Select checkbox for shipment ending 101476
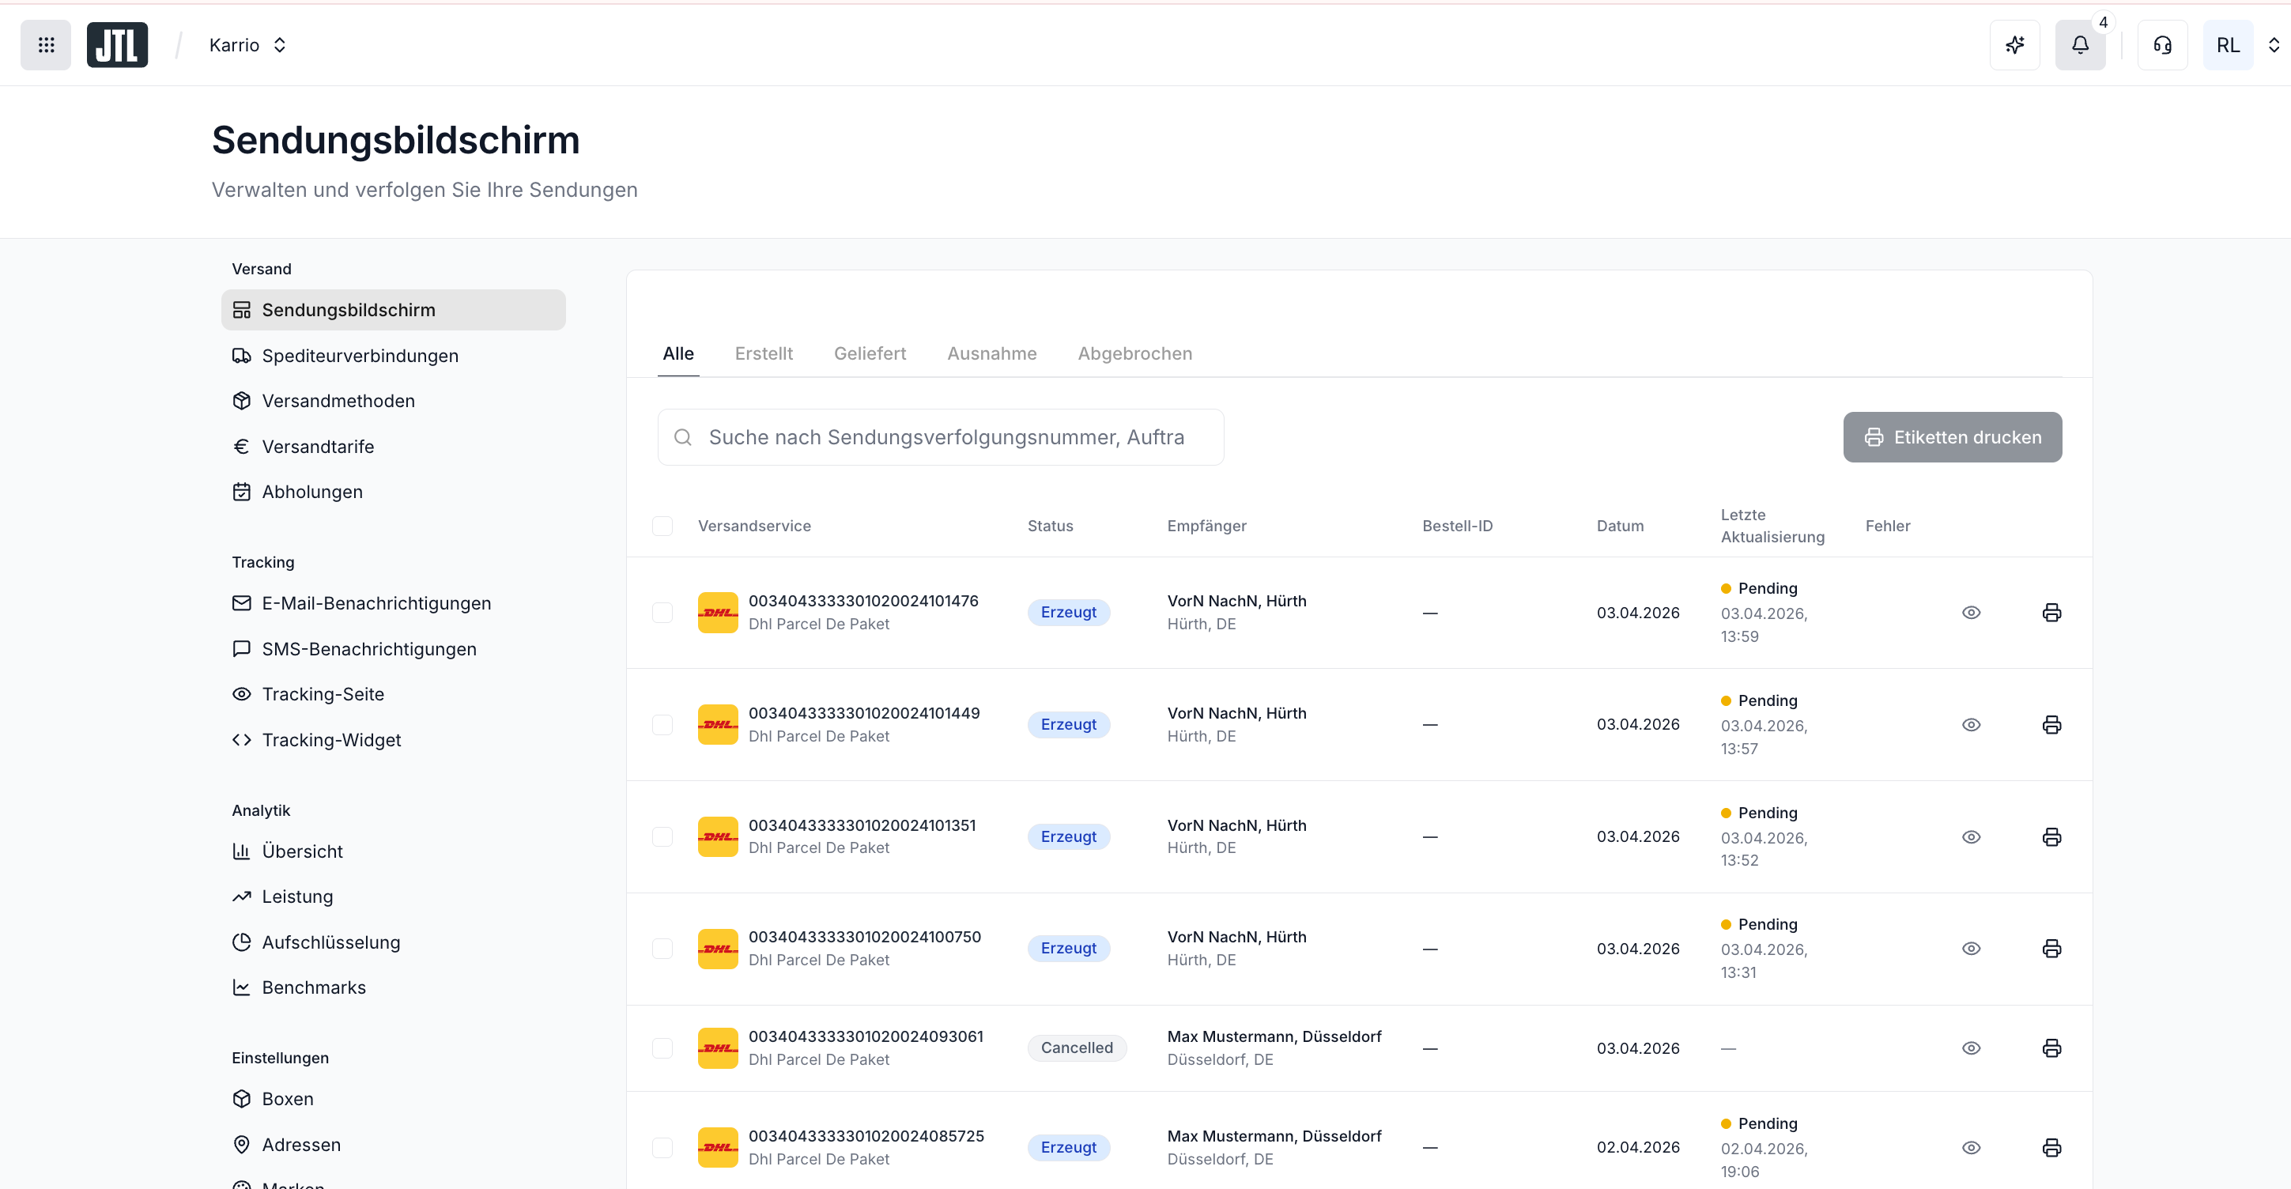The image size is (2291, 1189). click(x=662, y=613)
